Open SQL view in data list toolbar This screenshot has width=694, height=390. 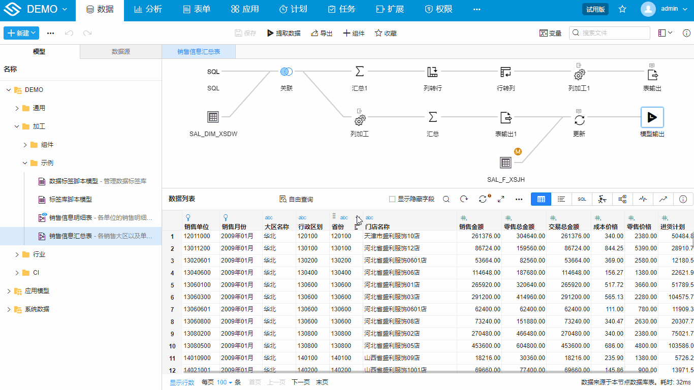pyautogui.click(x=582, y=199)
